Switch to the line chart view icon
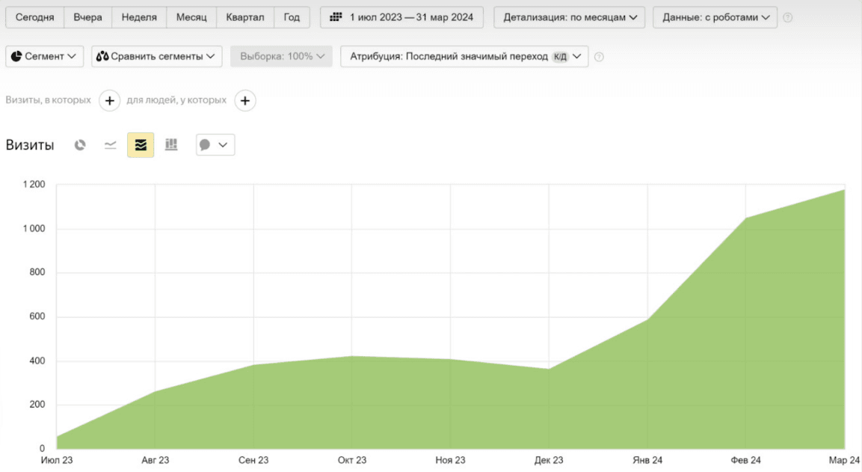Screen dimensions: 862x472 coord(111,144)
